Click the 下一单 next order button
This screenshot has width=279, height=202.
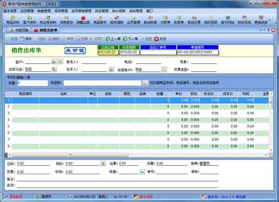click(x=131, y=39)
